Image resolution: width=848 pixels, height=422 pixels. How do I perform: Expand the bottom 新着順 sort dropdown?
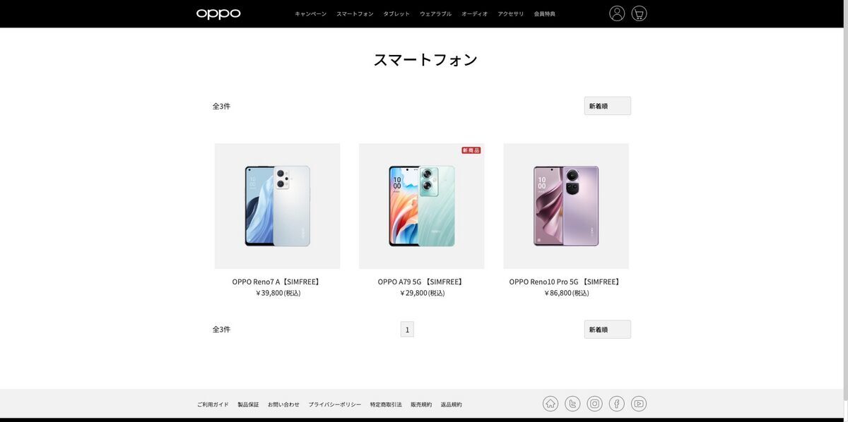tap(608, 330)
